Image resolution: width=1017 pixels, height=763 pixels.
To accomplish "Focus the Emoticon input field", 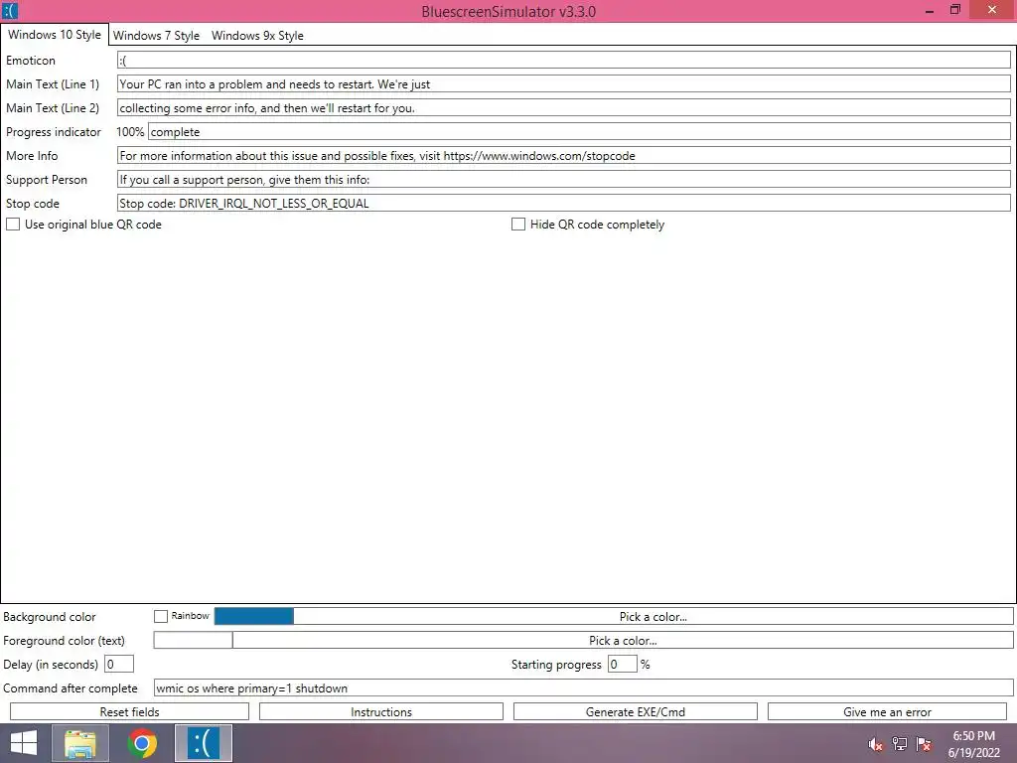I will pos(564,61).
